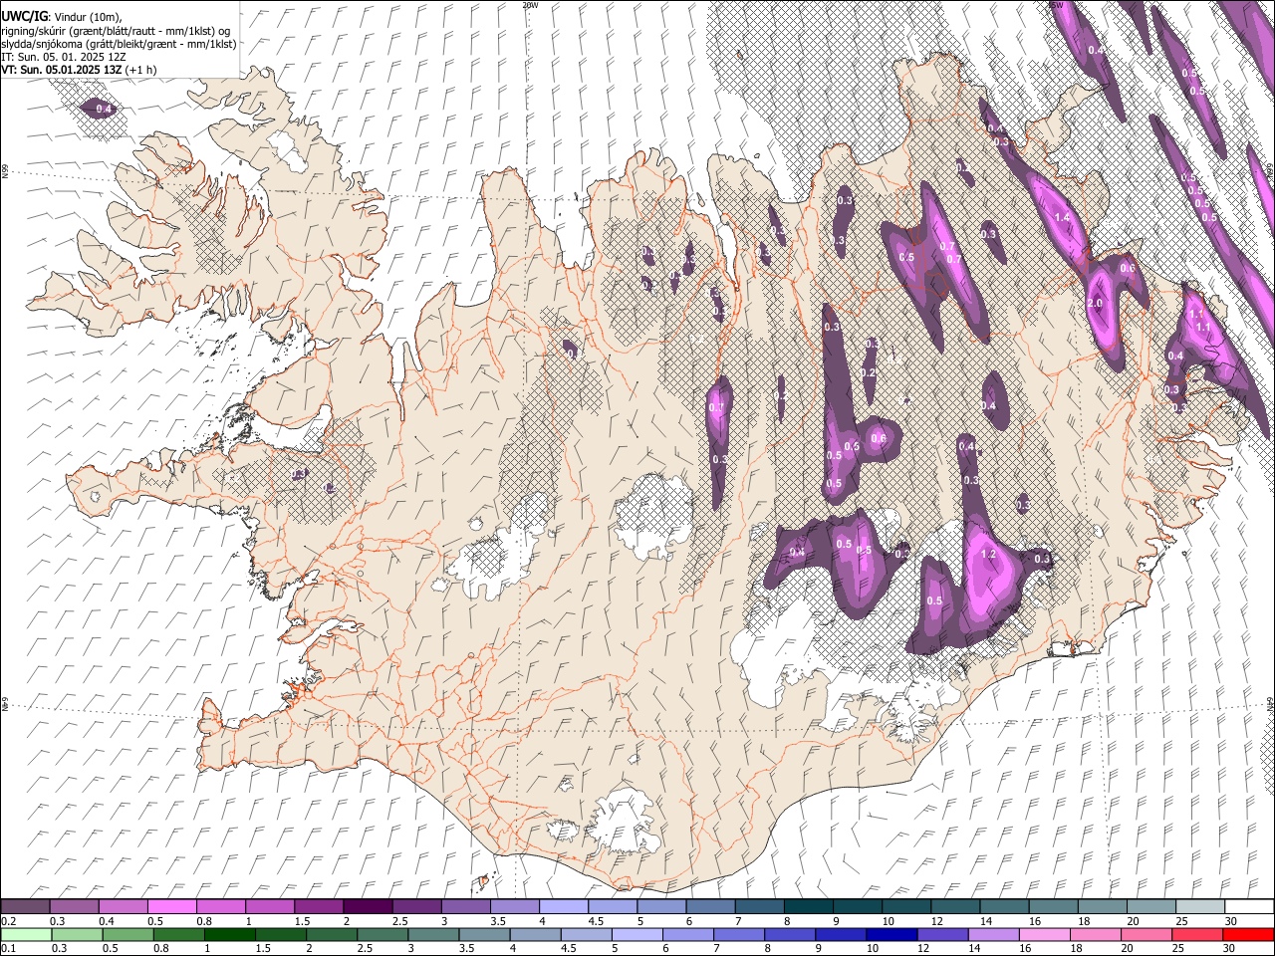The image size is (1275, 956).
Task: Pick darkest purple upper legend swatch starting at 2
Action: pyautogui.click(x=367, y=907)
